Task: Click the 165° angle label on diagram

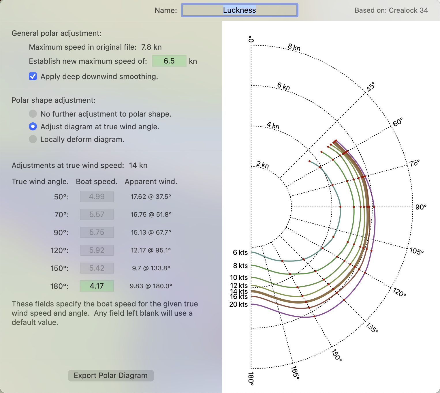Action: pyautogui.click(x=295, y=372)
